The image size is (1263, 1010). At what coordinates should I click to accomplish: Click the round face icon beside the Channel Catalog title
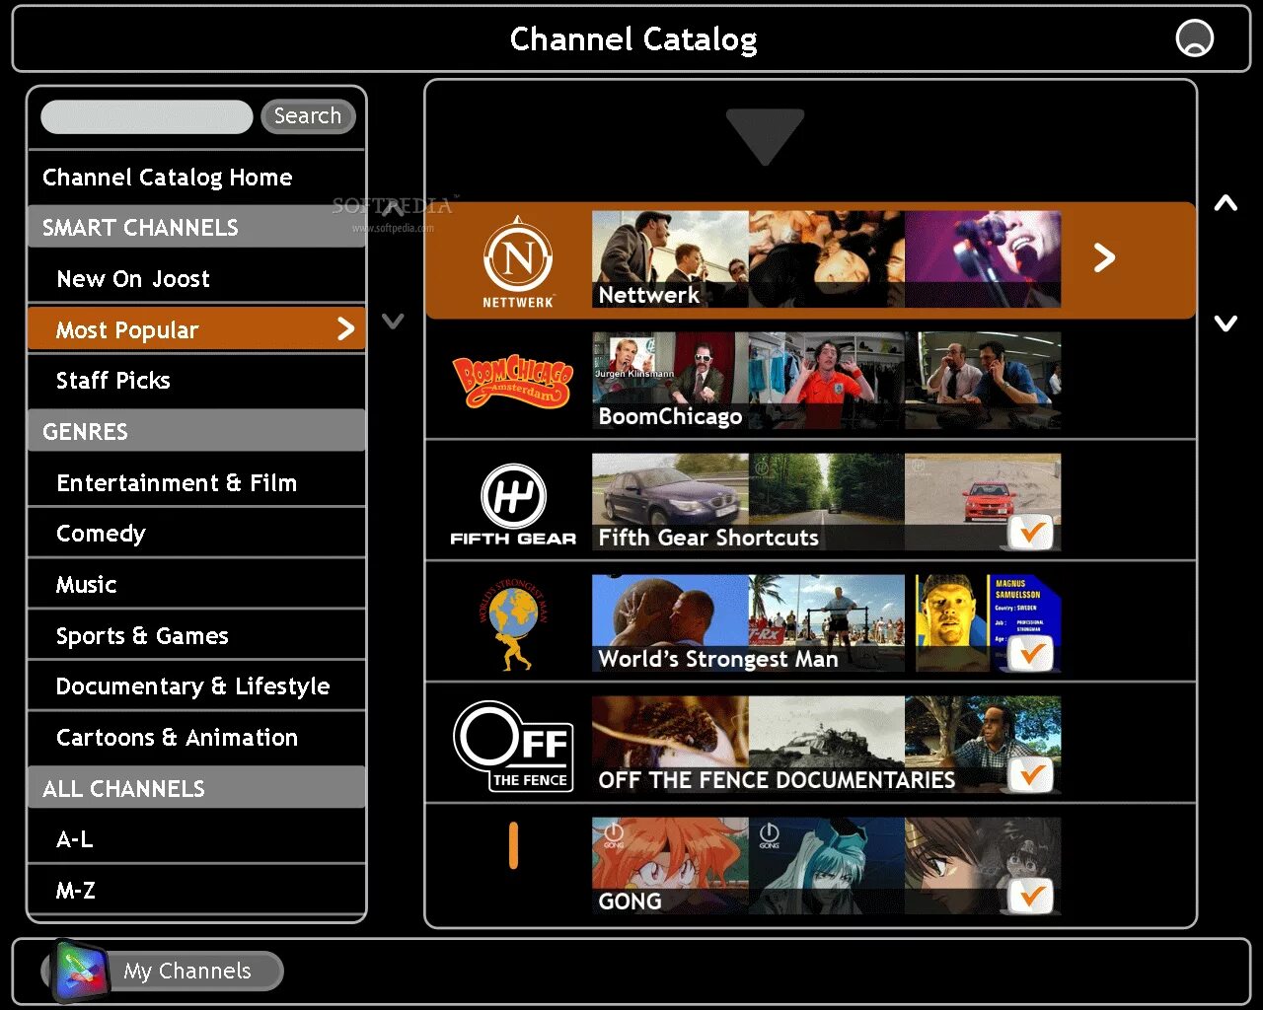click(x=1195, y=38)
